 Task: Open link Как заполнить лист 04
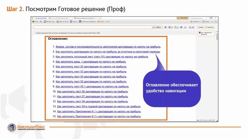(91, 76)
